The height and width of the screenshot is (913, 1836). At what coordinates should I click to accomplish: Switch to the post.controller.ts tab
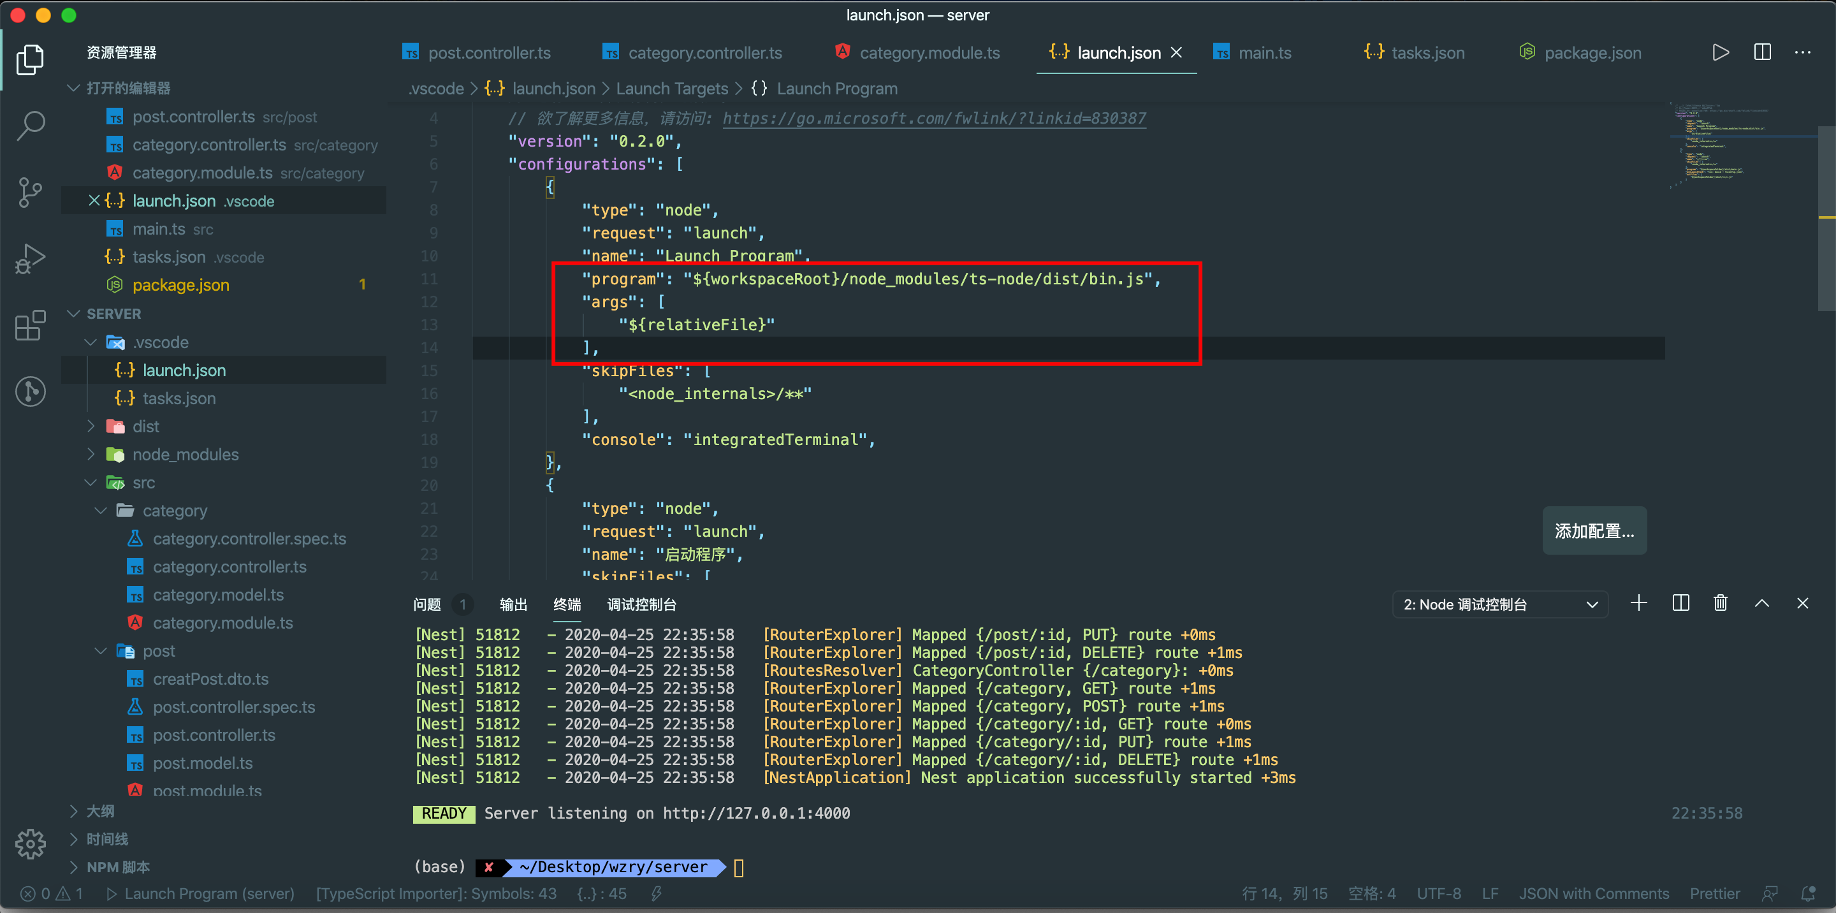pyautogui.click(x=477, y=53)
